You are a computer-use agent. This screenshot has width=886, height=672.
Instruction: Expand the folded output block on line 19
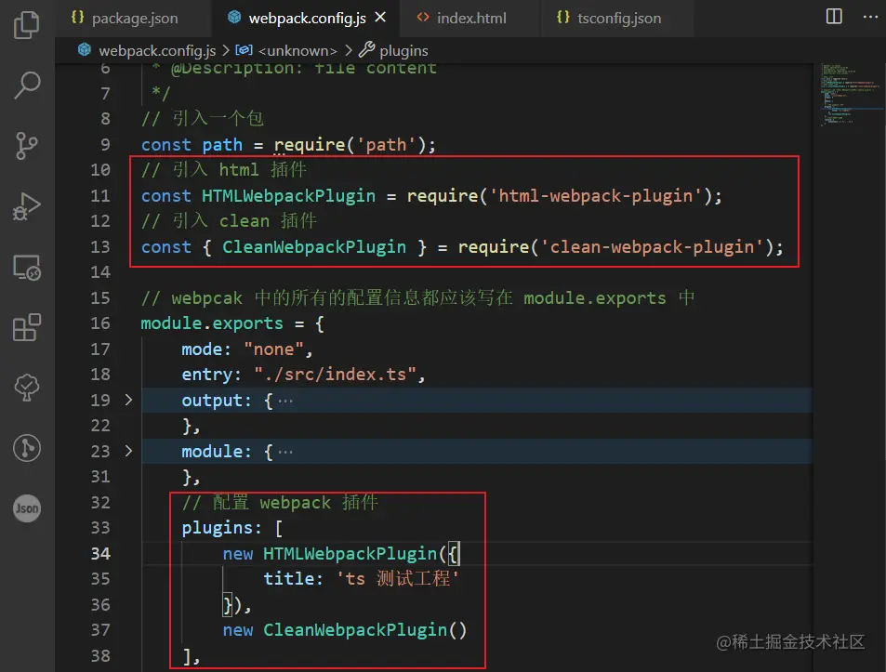129,400
